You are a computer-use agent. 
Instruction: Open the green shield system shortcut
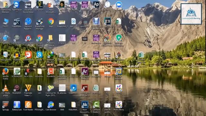[119, 38]
